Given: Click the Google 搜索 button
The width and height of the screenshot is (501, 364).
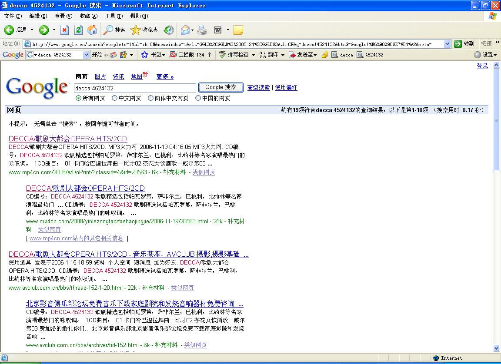Looking at the screenshot, I should click(221, 87).
